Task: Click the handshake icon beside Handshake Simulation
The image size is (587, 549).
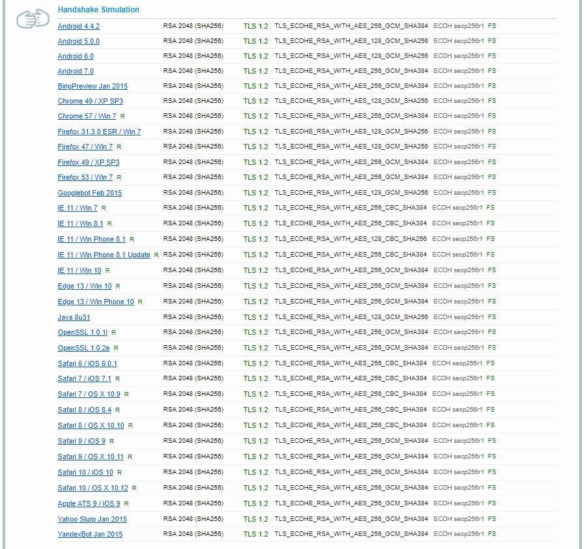Action: click(33, 19)
